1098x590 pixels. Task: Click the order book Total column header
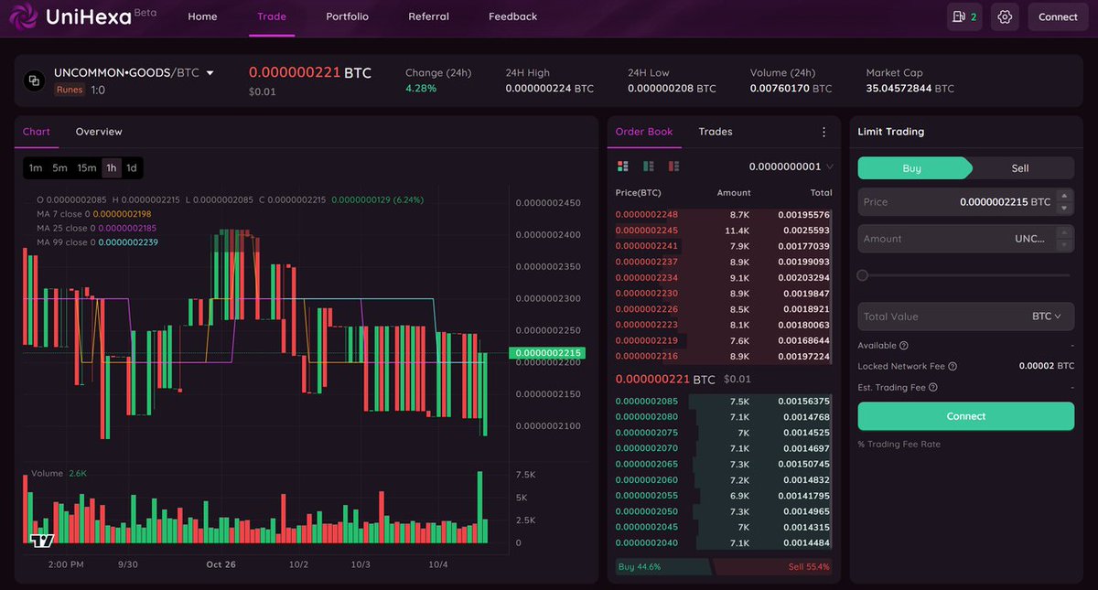click(x=821, y=193)
